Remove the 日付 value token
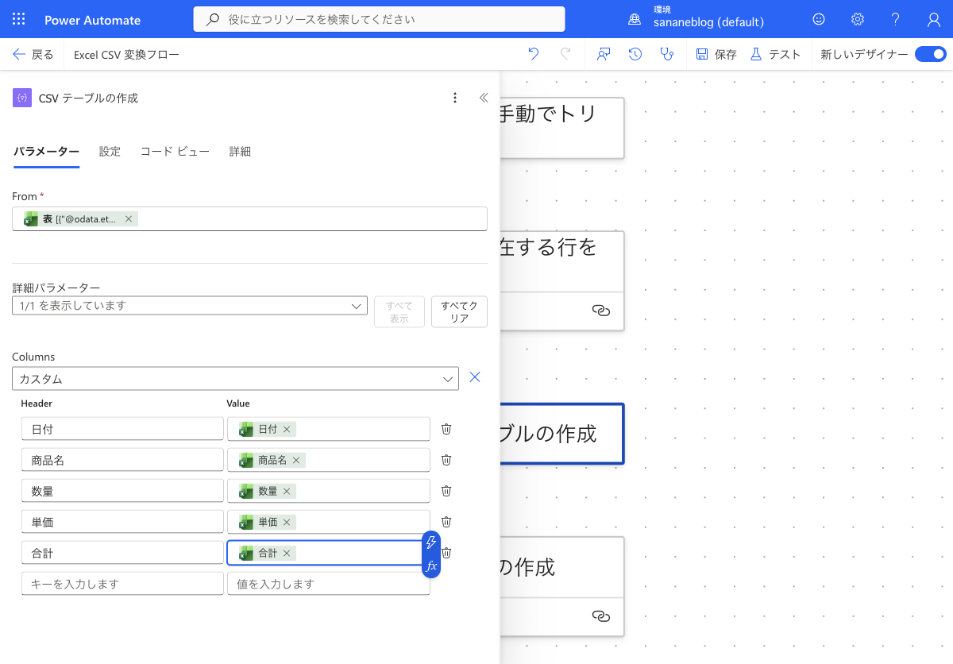 point(287,429)
